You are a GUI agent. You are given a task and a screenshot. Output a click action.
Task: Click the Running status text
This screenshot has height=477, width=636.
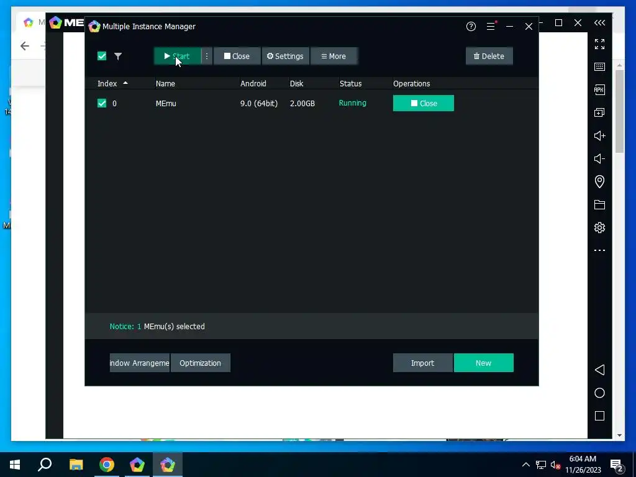pos(353,103)
